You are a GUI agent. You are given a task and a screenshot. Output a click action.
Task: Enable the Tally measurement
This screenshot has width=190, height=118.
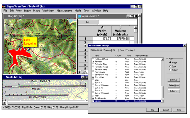(x=93, y=96)
